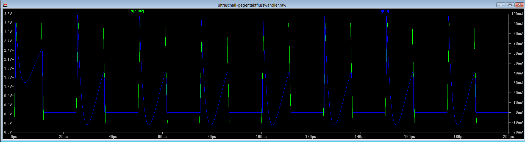The image size is (525, 142).
Task: Click the 3.3V left axis label
Action: pyautogui.click(x=8, y=23)
